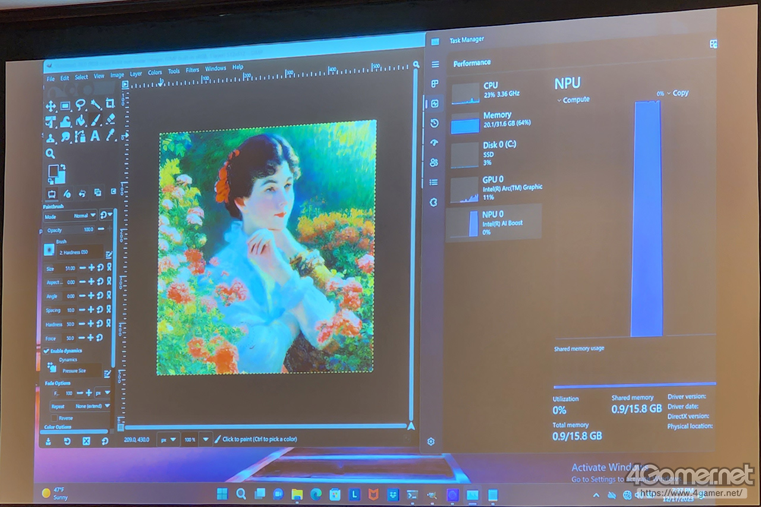
Task: Open App history in Task Manager sidebar
Action: [435, 123]
